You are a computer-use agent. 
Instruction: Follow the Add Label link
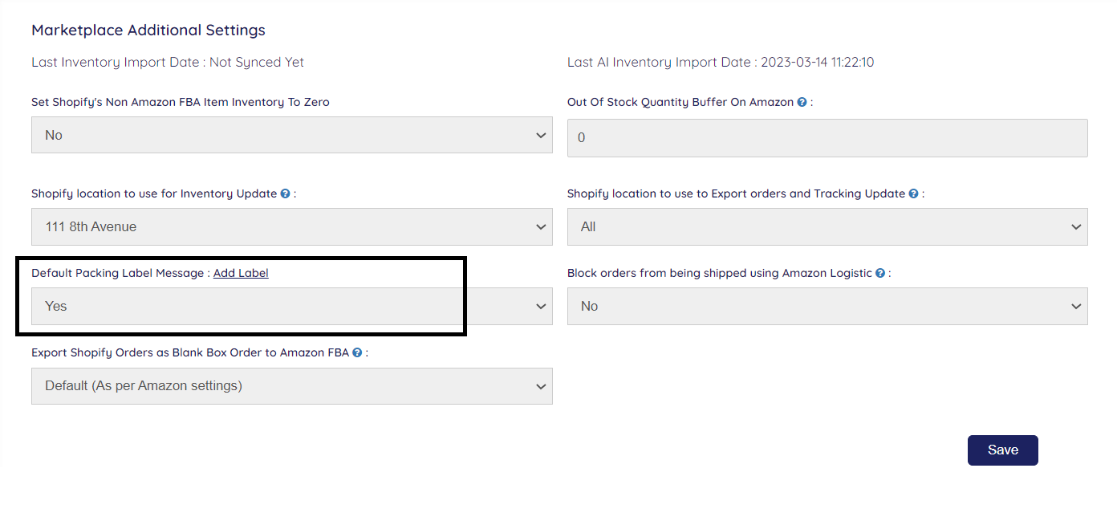pos(241,274)
